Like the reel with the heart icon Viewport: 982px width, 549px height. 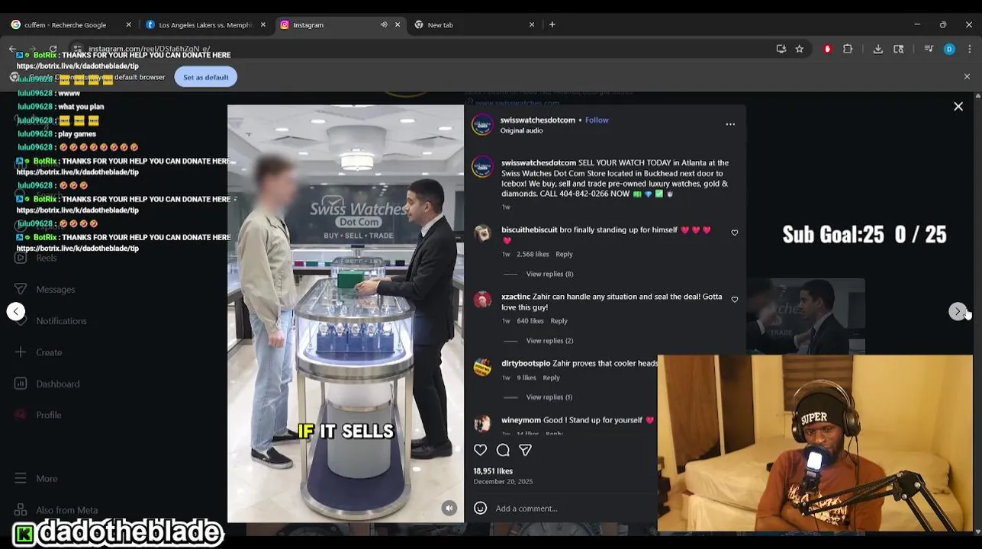click(x=480, y=450)
